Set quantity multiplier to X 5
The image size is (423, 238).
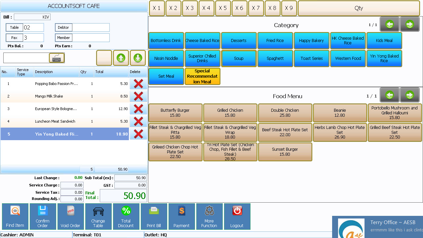223,8
